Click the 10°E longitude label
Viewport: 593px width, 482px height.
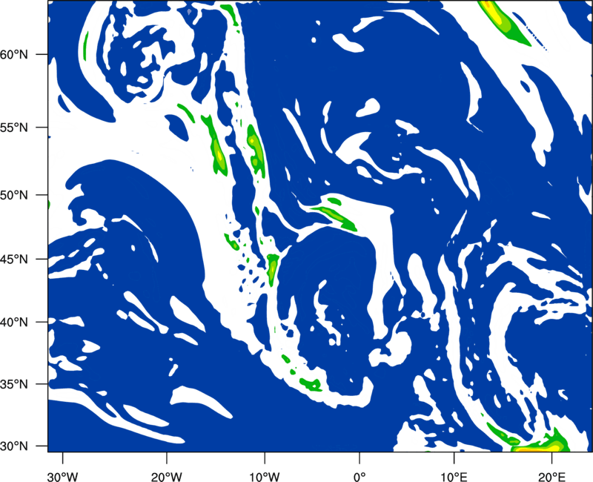click(x=454, y=477)
